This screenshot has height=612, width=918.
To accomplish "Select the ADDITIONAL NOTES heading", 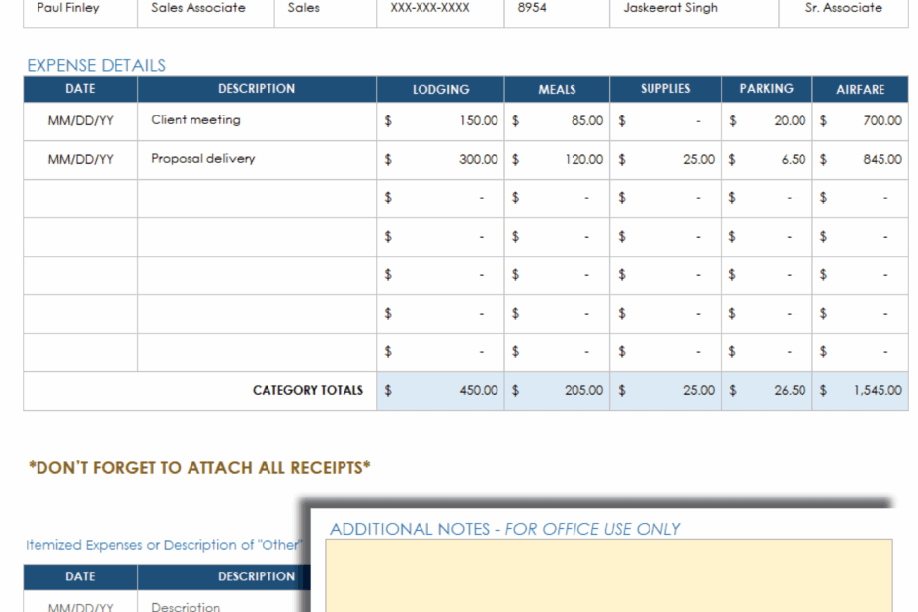I will click(x=504, y=529).
